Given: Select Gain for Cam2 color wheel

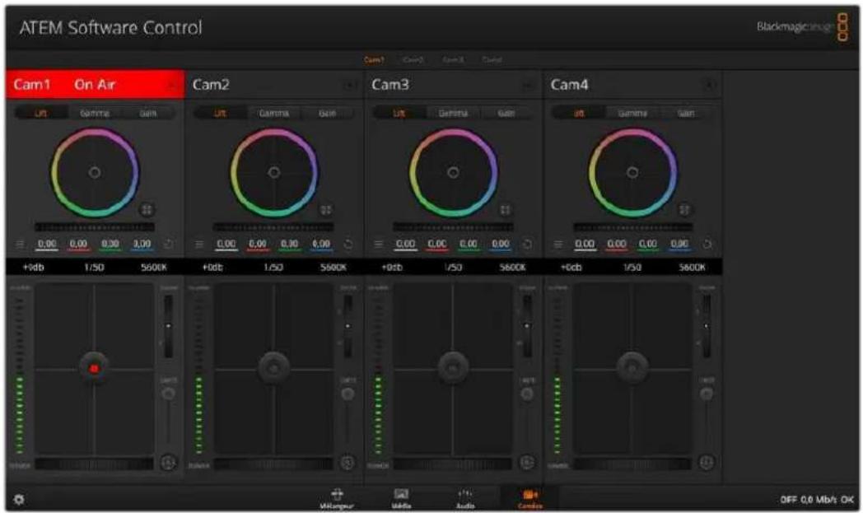Looking at the screenshot, I should pyautogui.click(x=328, y=113).
